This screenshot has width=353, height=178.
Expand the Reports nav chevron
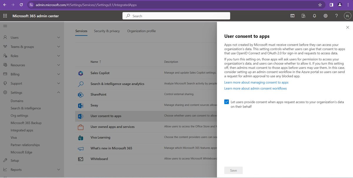pyautogui.click(x=59, y=169)
